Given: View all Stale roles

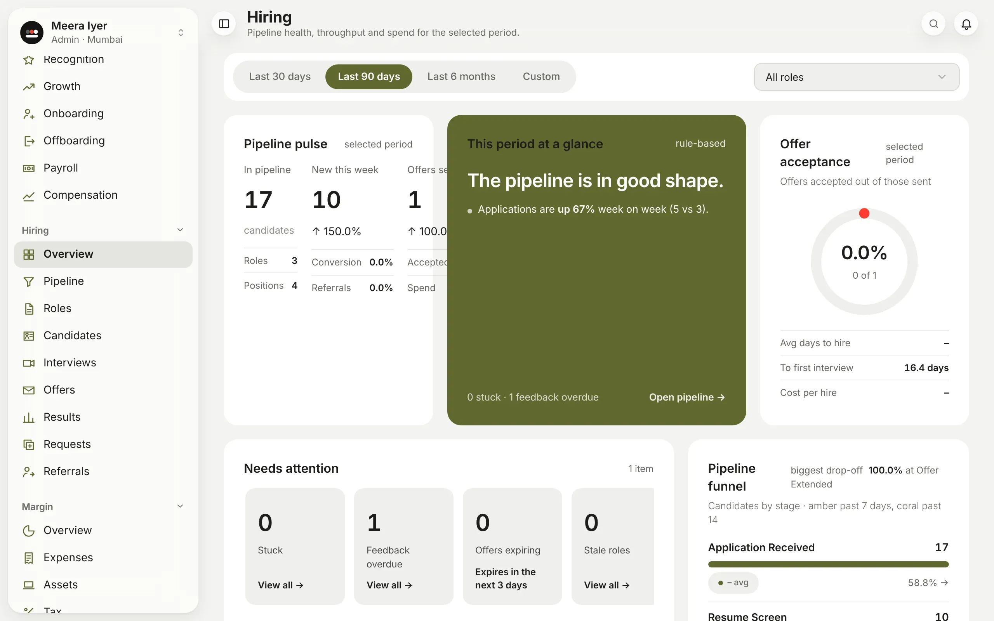Looking at the screenshot, I should click(606, 585).
